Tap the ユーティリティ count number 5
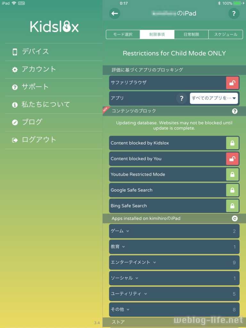The height and width of the screenshot is (328, 246). coord(234,294)
